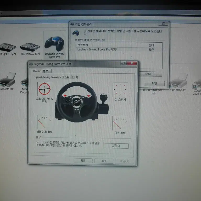
Task: Close the Logitech Driving Force Pro 속성 dialog
Action: click(132, 63)
